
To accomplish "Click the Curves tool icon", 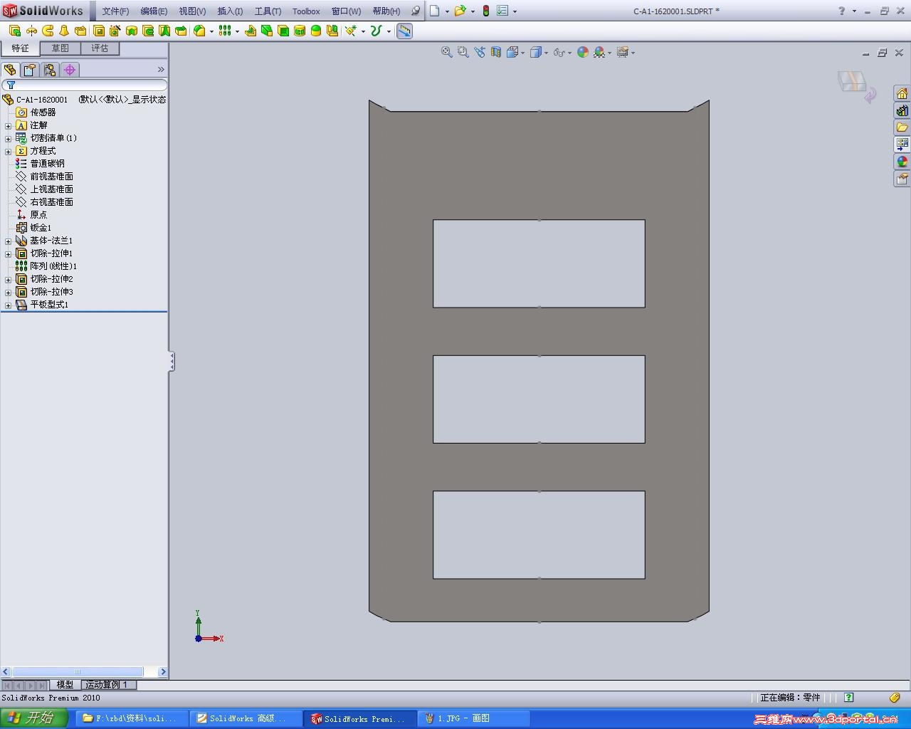I will pos(376,31).
